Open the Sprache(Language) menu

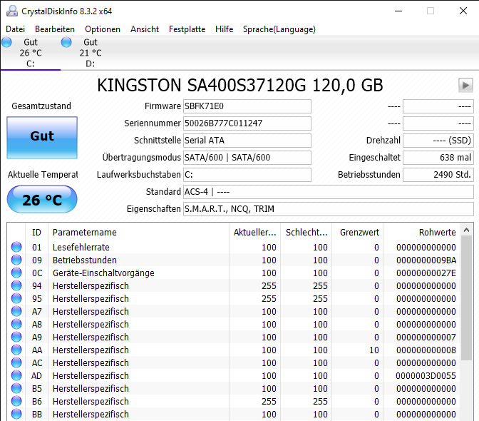pos(279,29)
